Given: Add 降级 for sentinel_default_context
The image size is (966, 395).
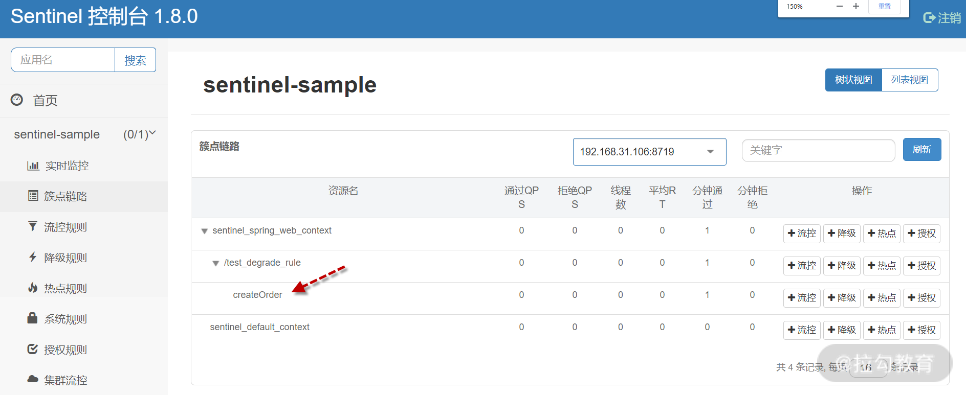Looking at the screenshot, I should click(842, 330).
